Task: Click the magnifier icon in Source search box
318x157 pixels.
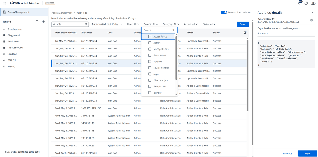Action: click(x=173, y=30)
